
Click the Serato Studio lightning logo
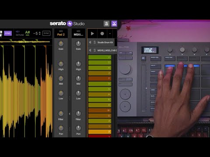[x=70, y=24]
